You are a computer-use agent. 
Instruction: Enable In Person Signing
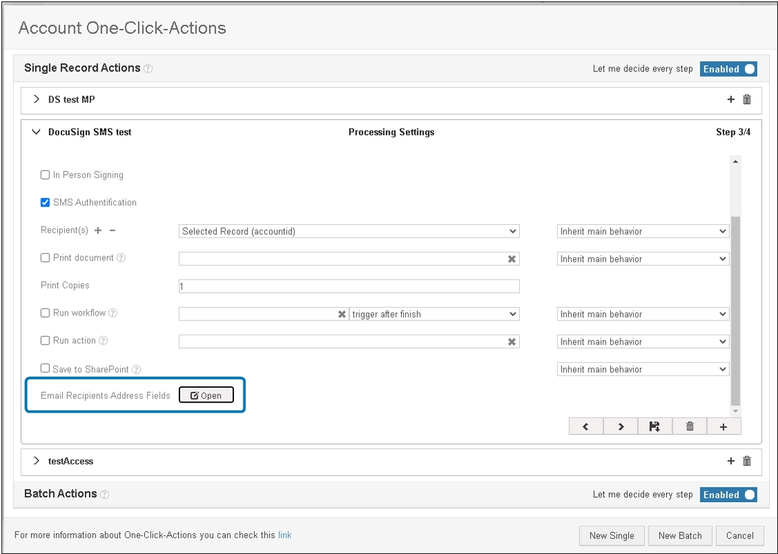[45, 174]
